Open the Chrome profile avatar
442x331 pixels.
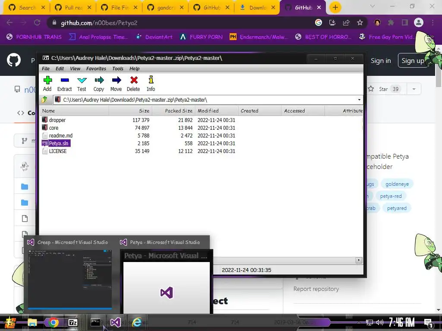coord(419,22)
